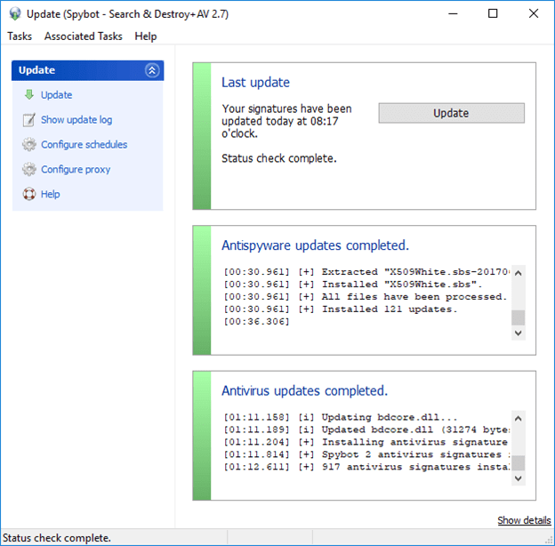The width and height of the screenshot is (555, 546).
Task: Open the Help menu
Action: (x=146, y=36)
